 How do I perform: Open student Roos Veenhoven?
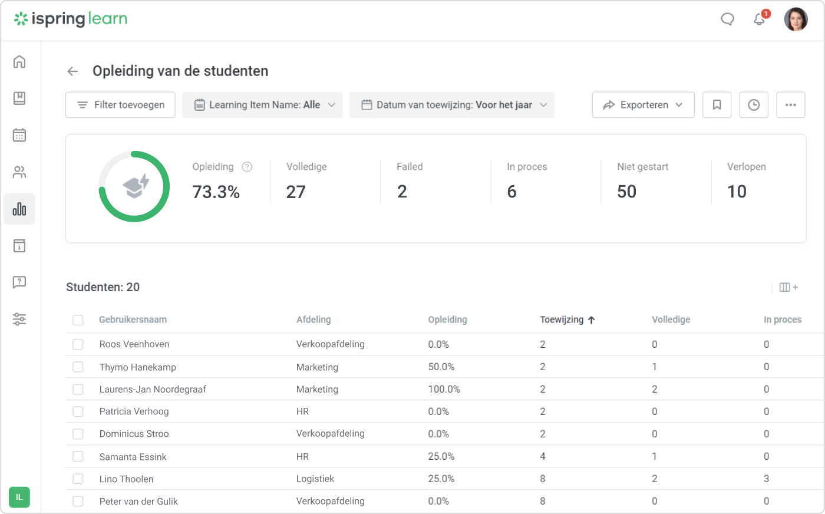[x=134, y=344]
